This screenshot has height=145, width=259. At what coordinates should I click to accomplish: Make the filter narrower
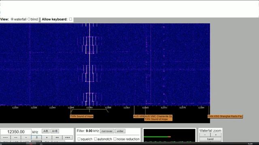(107, 131)
